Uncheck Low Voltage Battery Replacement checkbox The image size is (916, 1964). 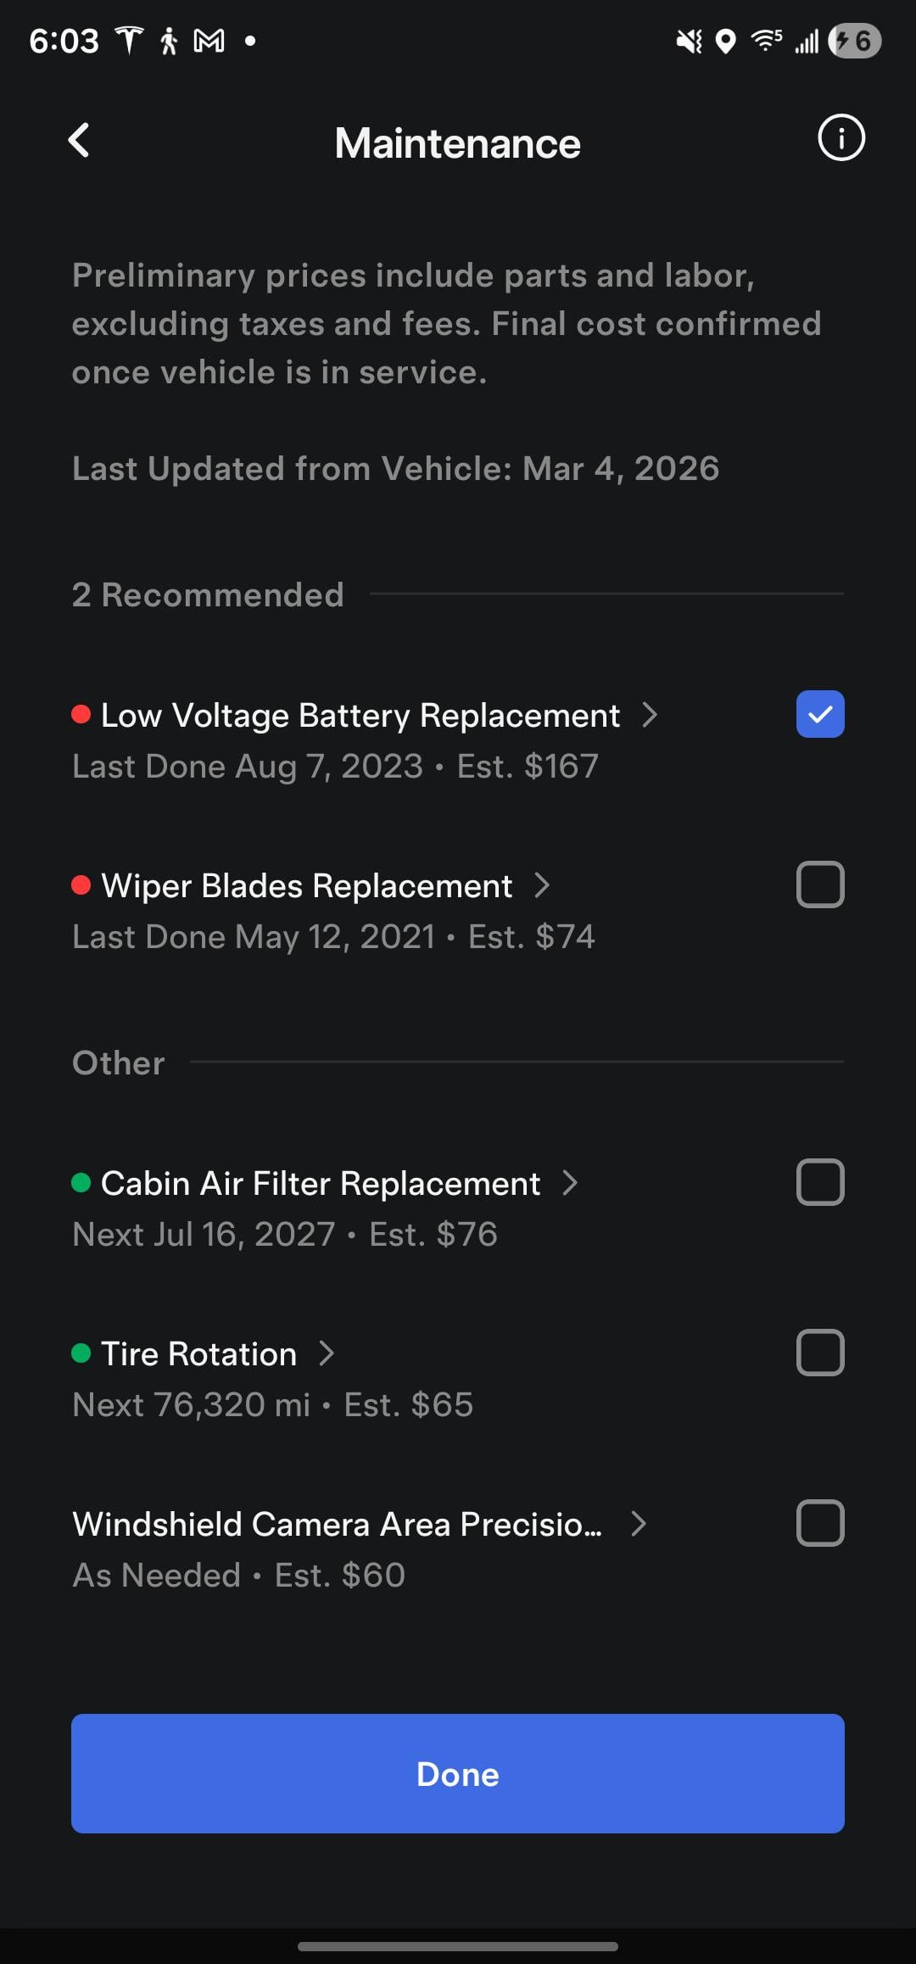pos(819,714)
